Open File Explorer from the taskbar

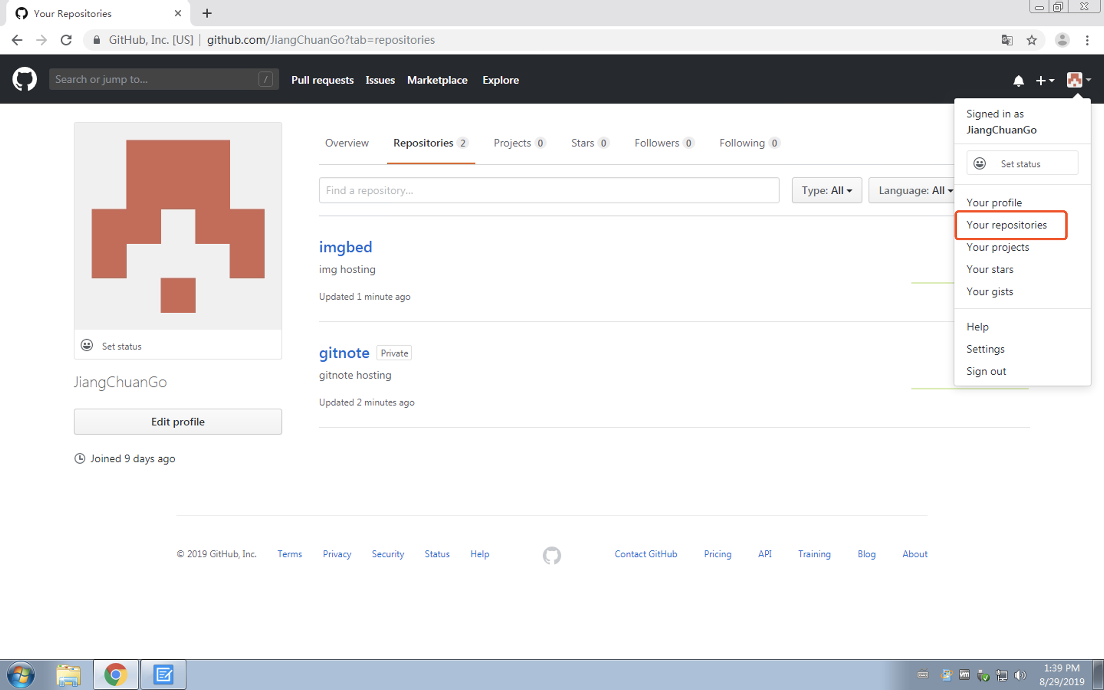click(x=69, y=675)
